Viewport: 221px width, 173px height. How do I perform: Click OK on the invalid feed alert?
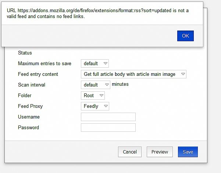click(x=185, y=36)
